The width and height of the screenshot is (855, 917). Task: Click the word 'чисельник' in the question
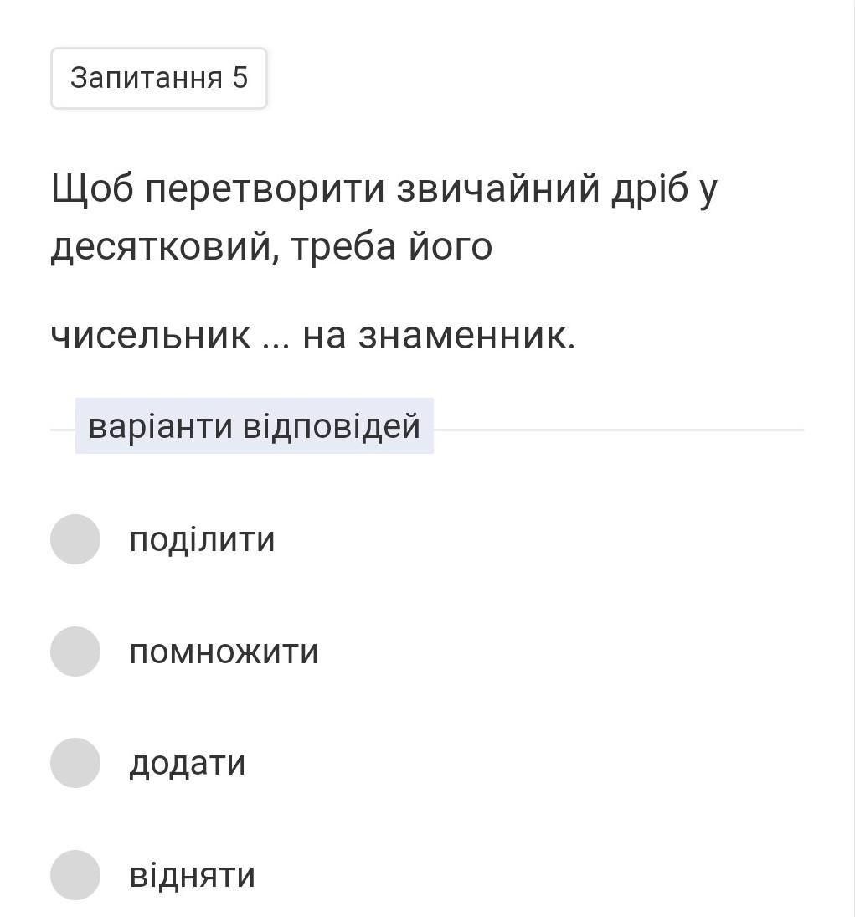pos(151,336)
